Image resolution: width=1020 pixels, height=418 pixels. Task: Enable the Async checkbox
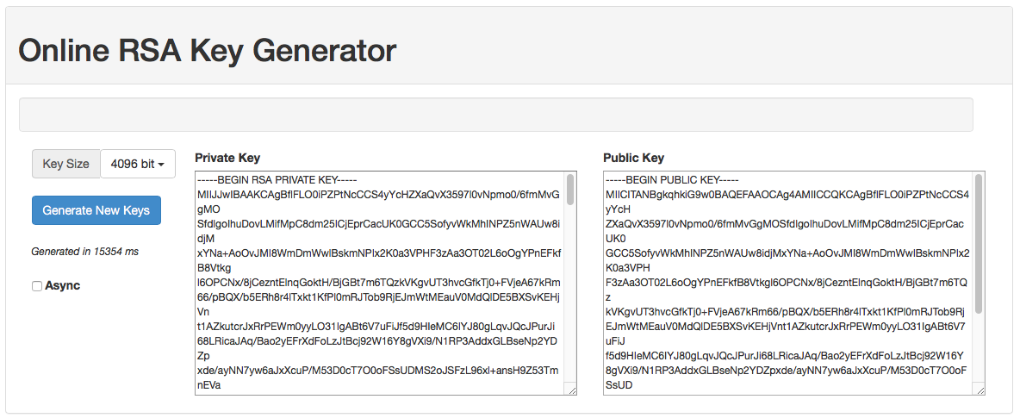pos(37,286)
